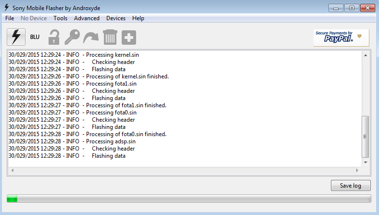Click the line 'Processing of fota1.sin finished.'
The width and height of the screenshot is (379, 215).
[x=88, y=105]
